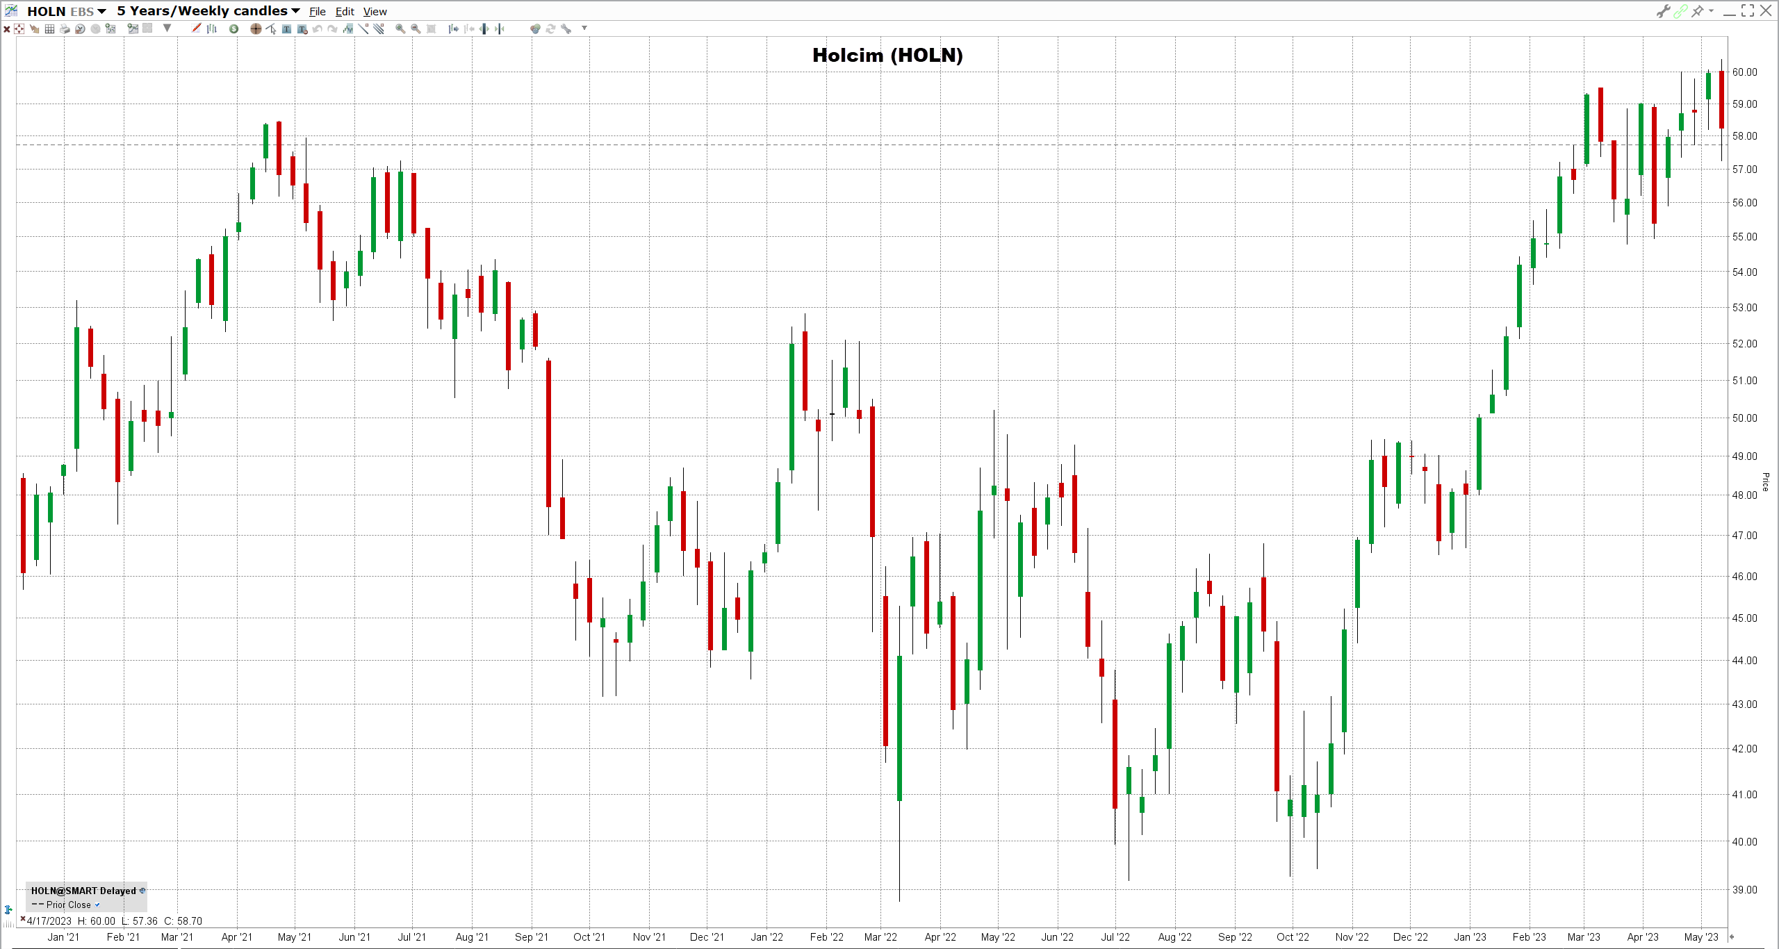
Task: Click the 60.00 price axis label
Action: click(x=1744, y=72)
